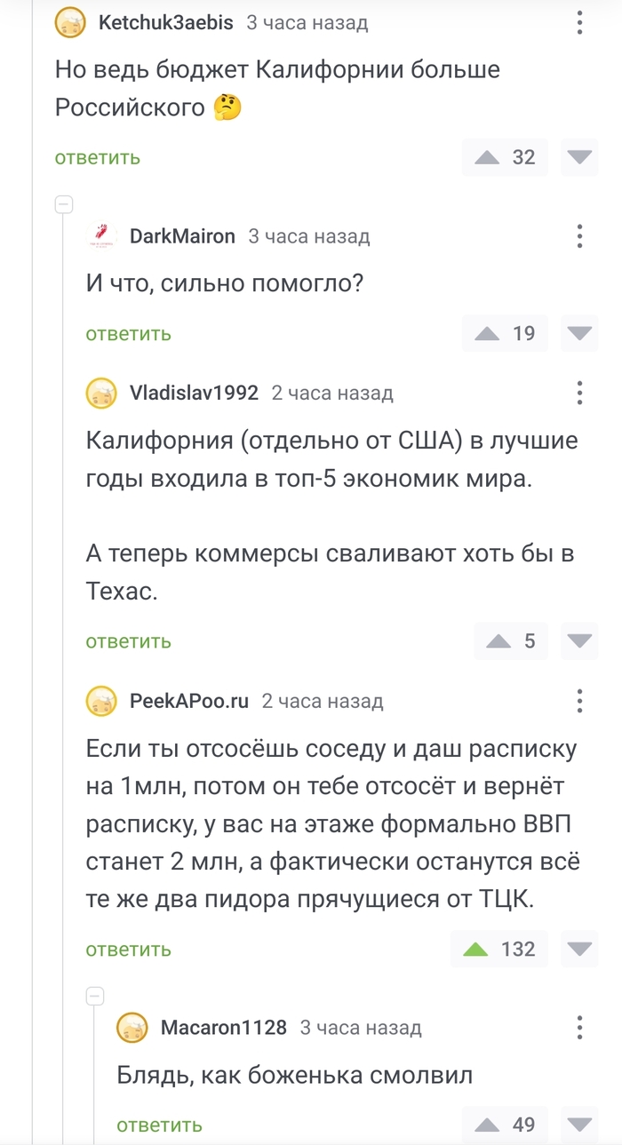Collapse the DarkMairon reply thread
The width and height of the screenshot is (622, 1145).
tap(63, 203)
